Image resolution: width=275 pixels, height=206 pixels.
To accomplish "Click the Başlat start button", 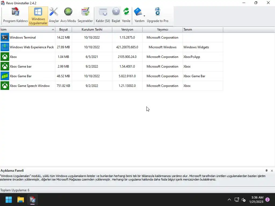I will click(x=116, y=16).
